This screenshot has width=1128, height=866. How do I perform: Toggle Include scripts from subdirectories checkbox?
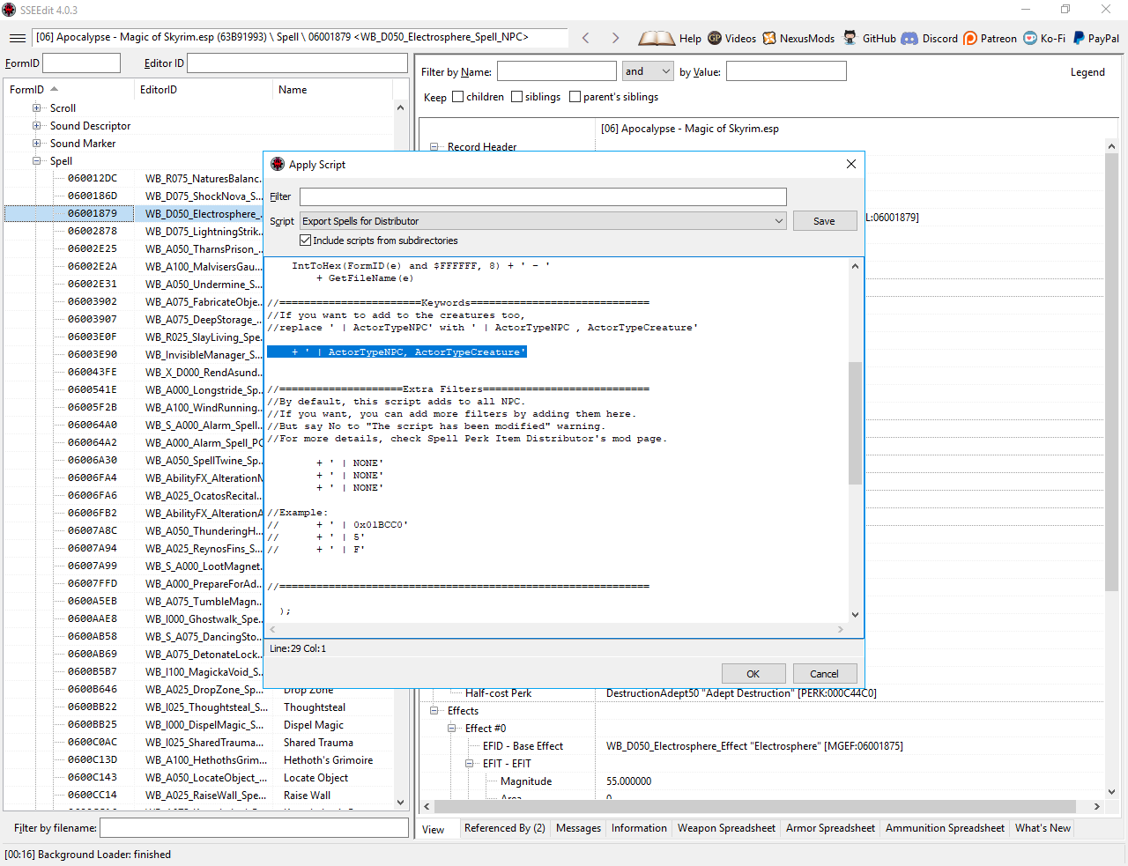coord(306,241)
